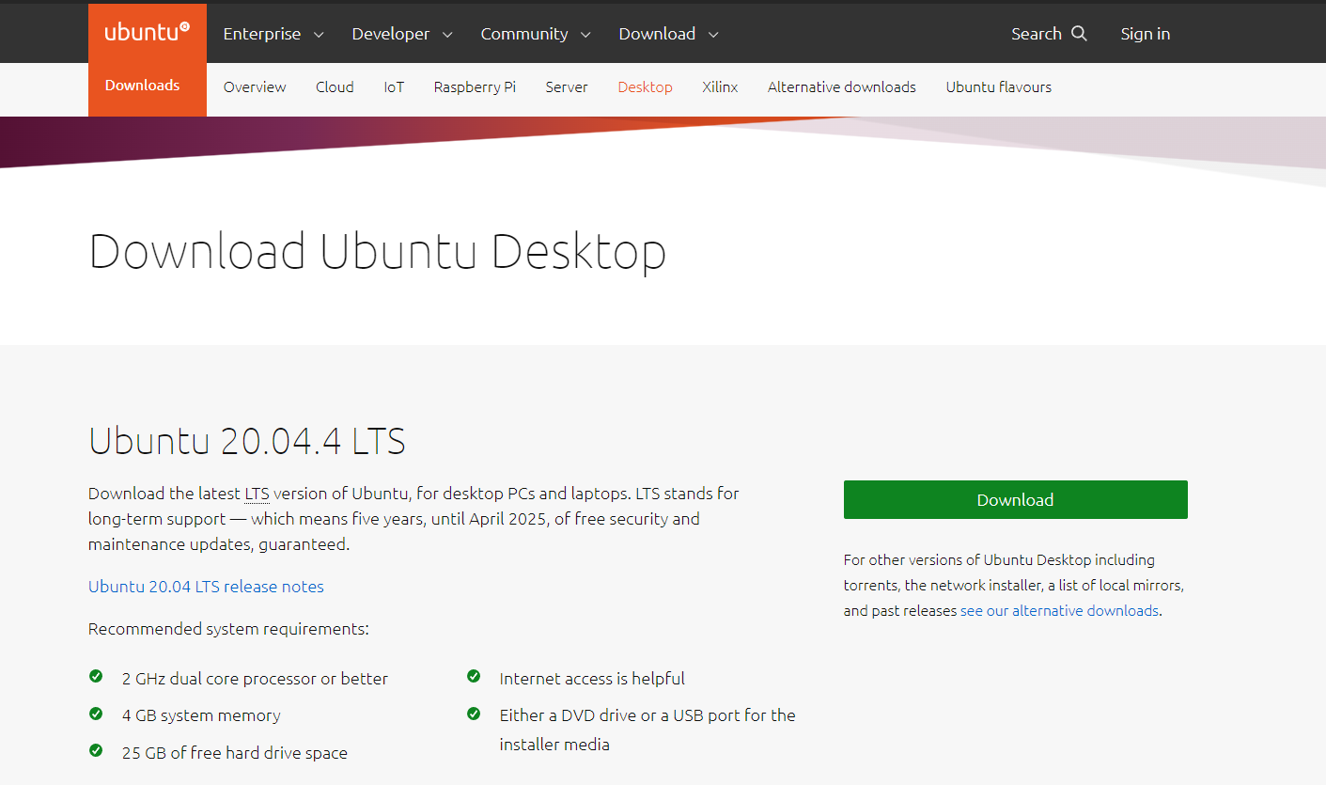Click the 4 GB system memory text
Screen dimensions: 1326x785
(x=201, y=715)
